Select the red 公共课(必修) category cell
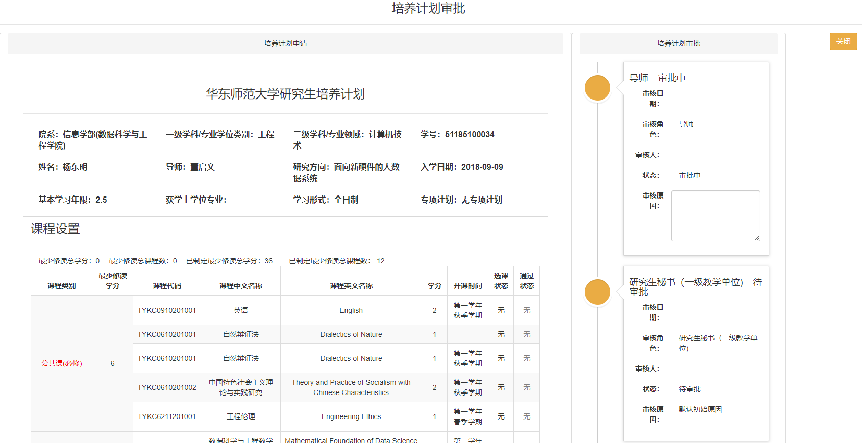 click(62, 363)
